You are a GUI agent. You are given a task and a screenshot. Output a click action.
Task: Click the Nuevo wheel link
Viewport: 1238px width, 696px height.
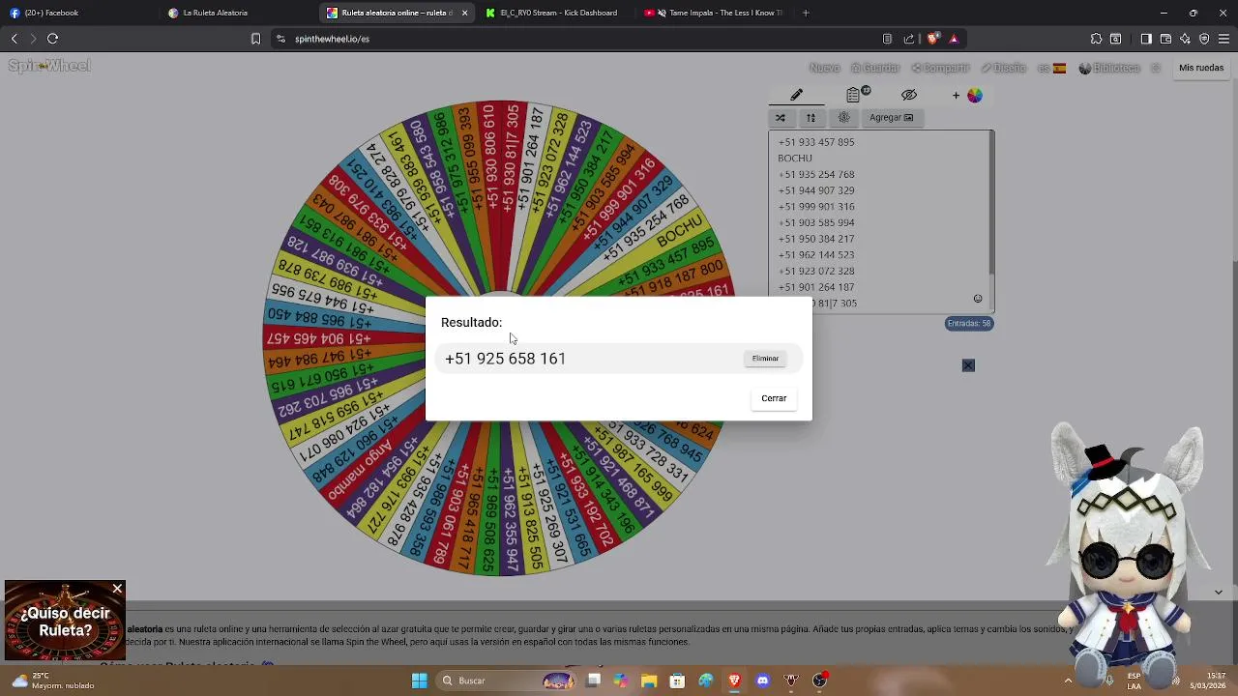click(824, 68)
